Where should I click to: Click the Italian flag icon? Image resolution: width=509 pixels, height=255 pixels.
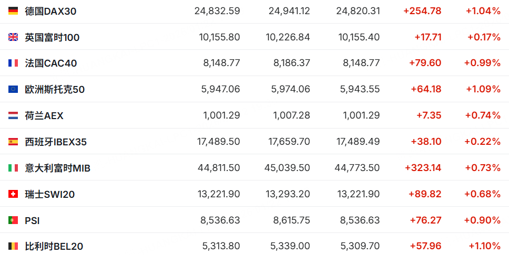pyautogui.click(x=13, y=168)
